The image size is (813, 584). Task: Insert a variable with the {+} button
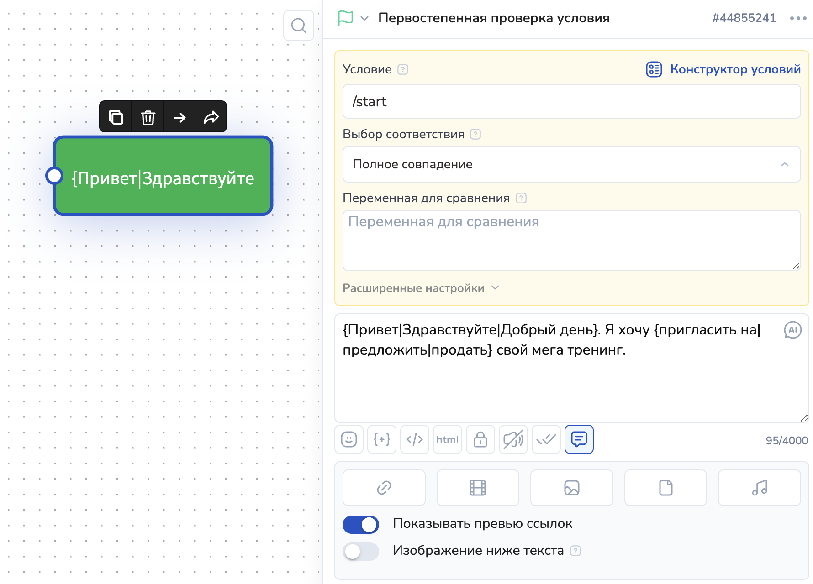tap(382, 439)
